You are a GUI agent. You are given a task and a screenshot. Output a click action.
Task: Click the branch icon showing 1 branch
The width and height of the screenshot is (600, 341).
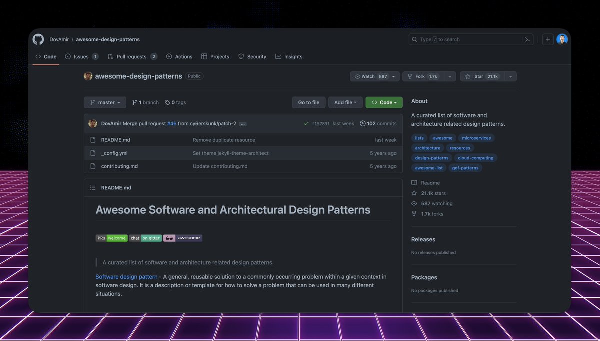point(134,102)
